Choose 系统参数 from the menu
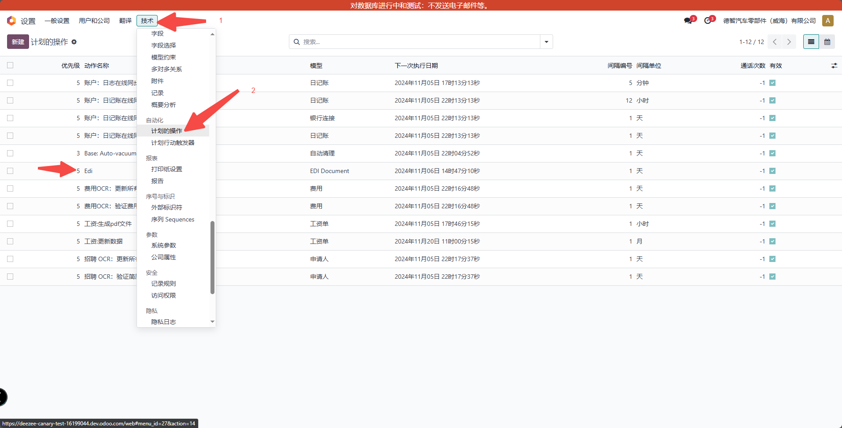The image size is (842, 428). point(163,245)
